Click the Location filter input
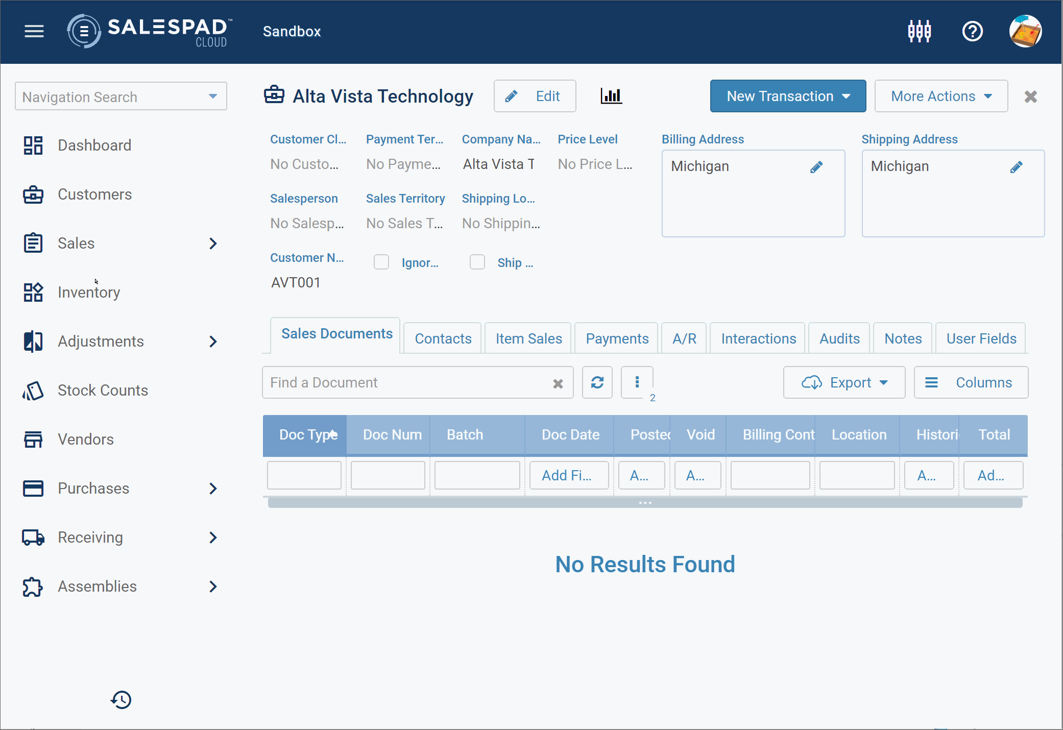 click(x=857, y=475)
